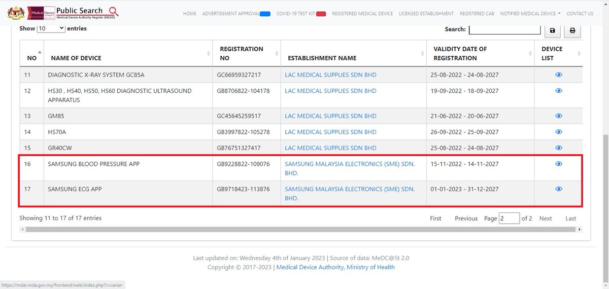Screen dimensions: 609x289
Task: Open COVID-19 Test Kit menu item
Action: pos(301,14)
